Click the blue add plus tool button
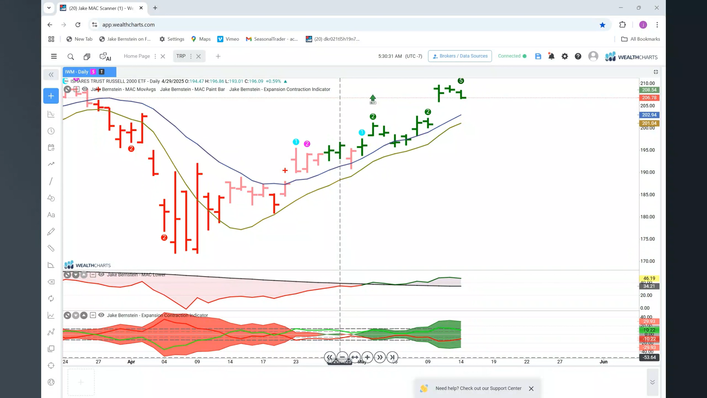 pos(51,96)
